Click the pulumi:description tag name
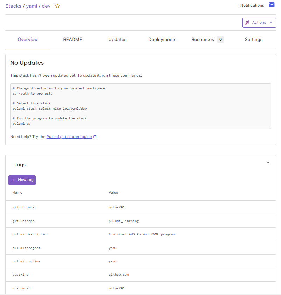281x295 pixels. tap(30, 234)
